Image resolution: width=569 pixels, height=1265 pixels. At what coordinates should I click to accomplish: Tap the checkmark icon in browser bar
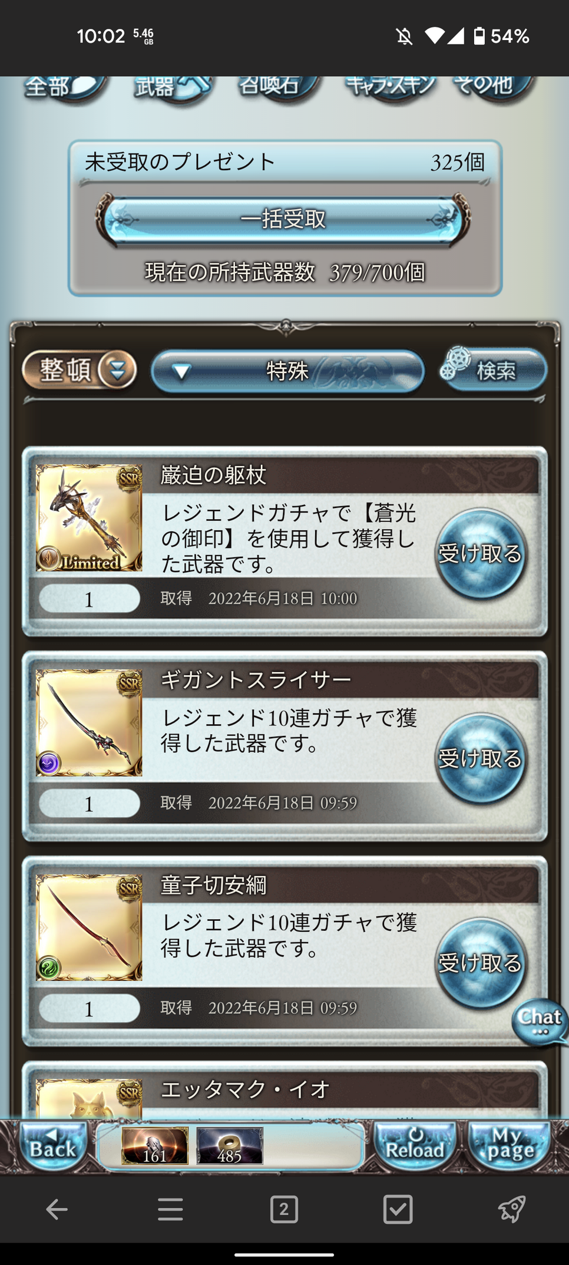(398, 1210)
